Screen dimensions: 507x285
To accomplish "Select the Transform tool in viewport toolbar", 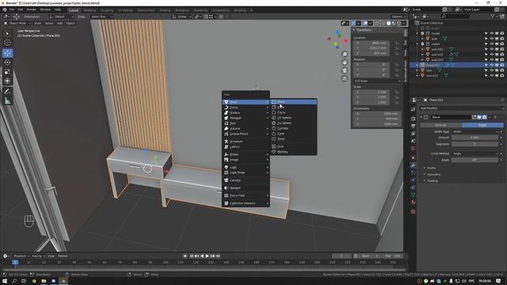I will [7, 81].
